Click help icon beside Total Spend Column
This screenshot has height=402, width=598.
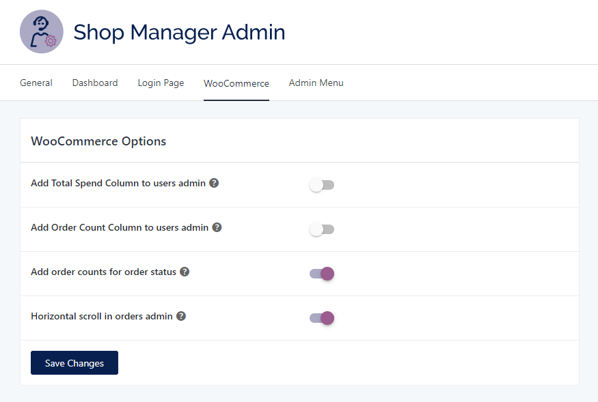(x=214, y=183)
